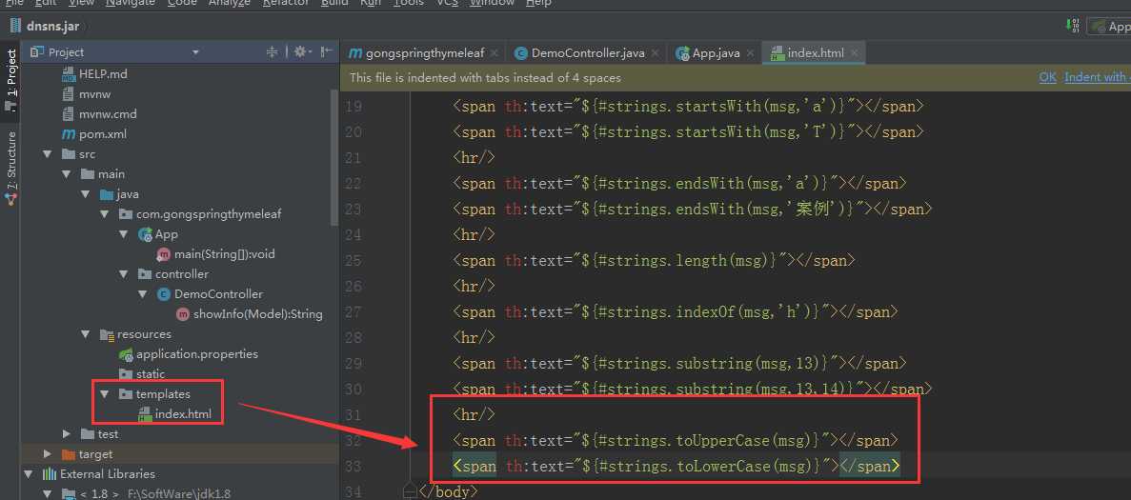Viewport: 1131px width, 500px height.
Task: Open the 1: Project tool window button
Action: pos(10,81)
